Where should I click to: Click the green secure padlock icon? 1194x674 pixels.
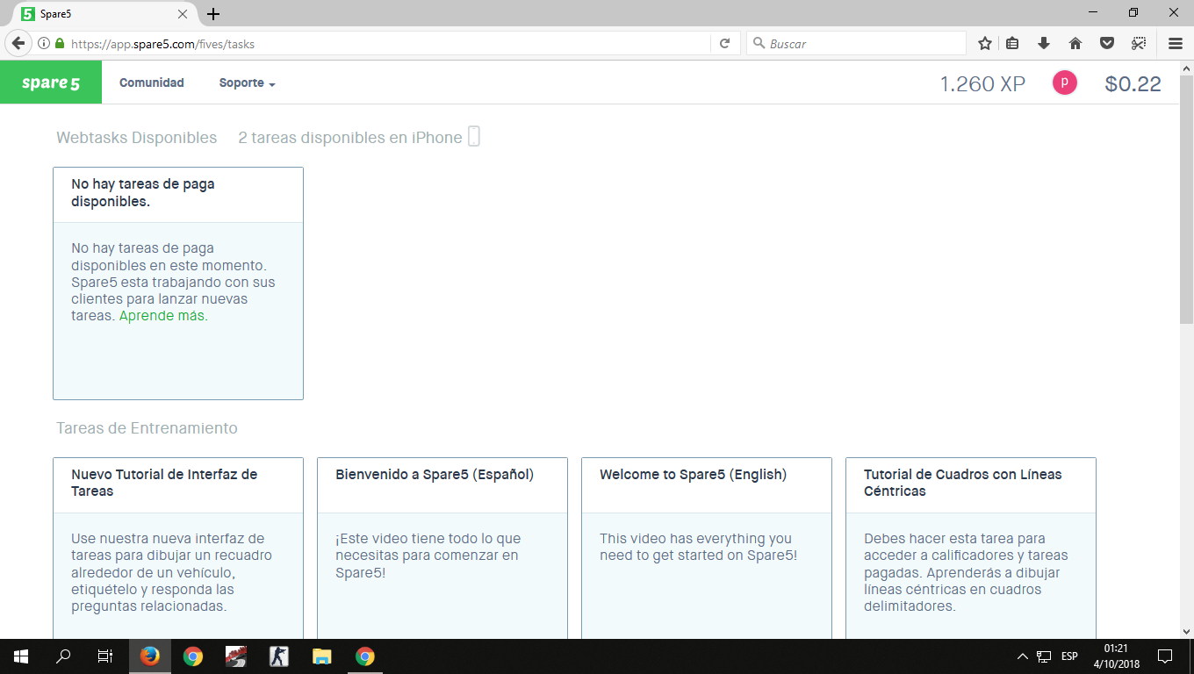[x=60, y=43]
